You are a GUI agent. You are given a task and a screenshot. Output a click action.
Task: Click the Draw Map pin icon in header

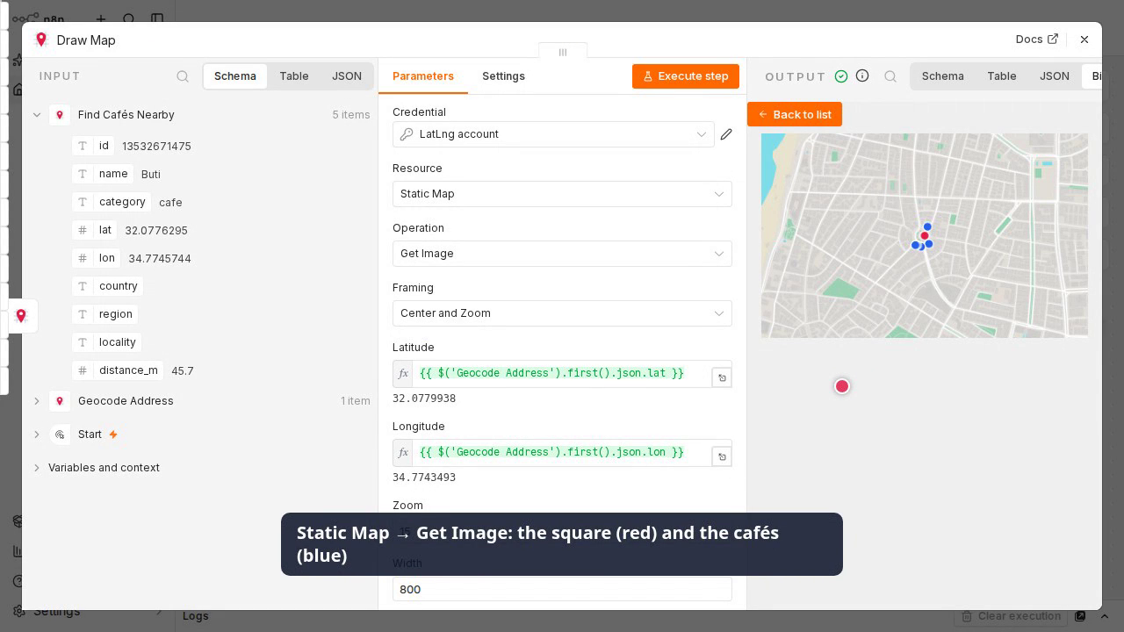pos(40,39)
